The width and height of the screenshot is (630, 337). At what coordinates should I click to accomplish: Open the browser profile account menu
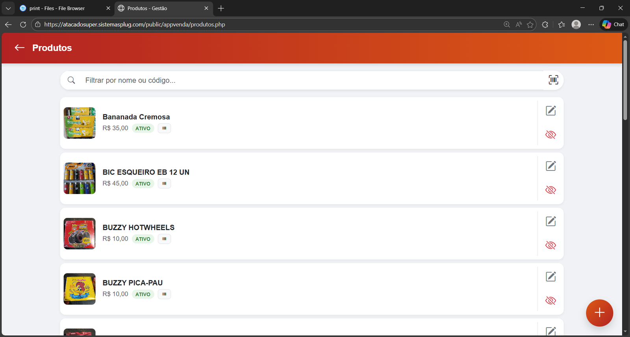[x=576, y=24]
